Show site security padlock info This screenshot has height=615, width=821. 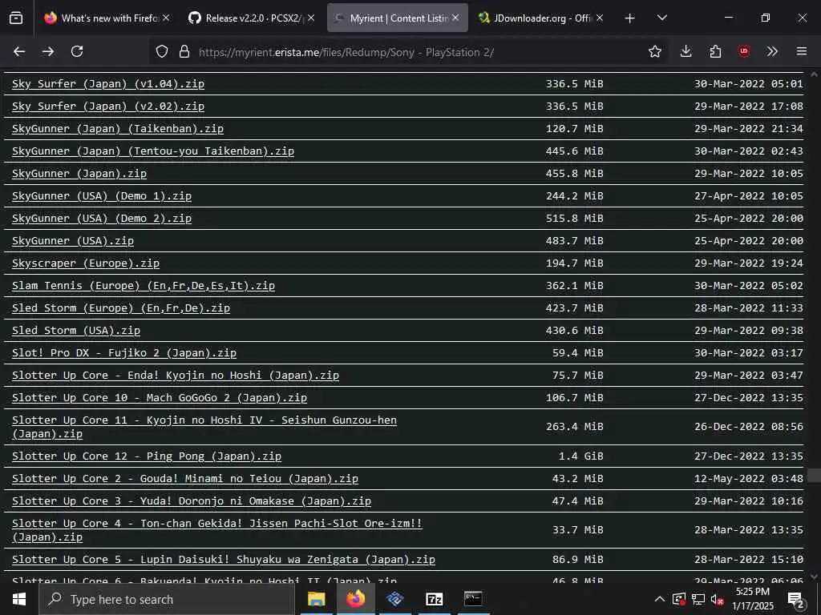[184, 51]
